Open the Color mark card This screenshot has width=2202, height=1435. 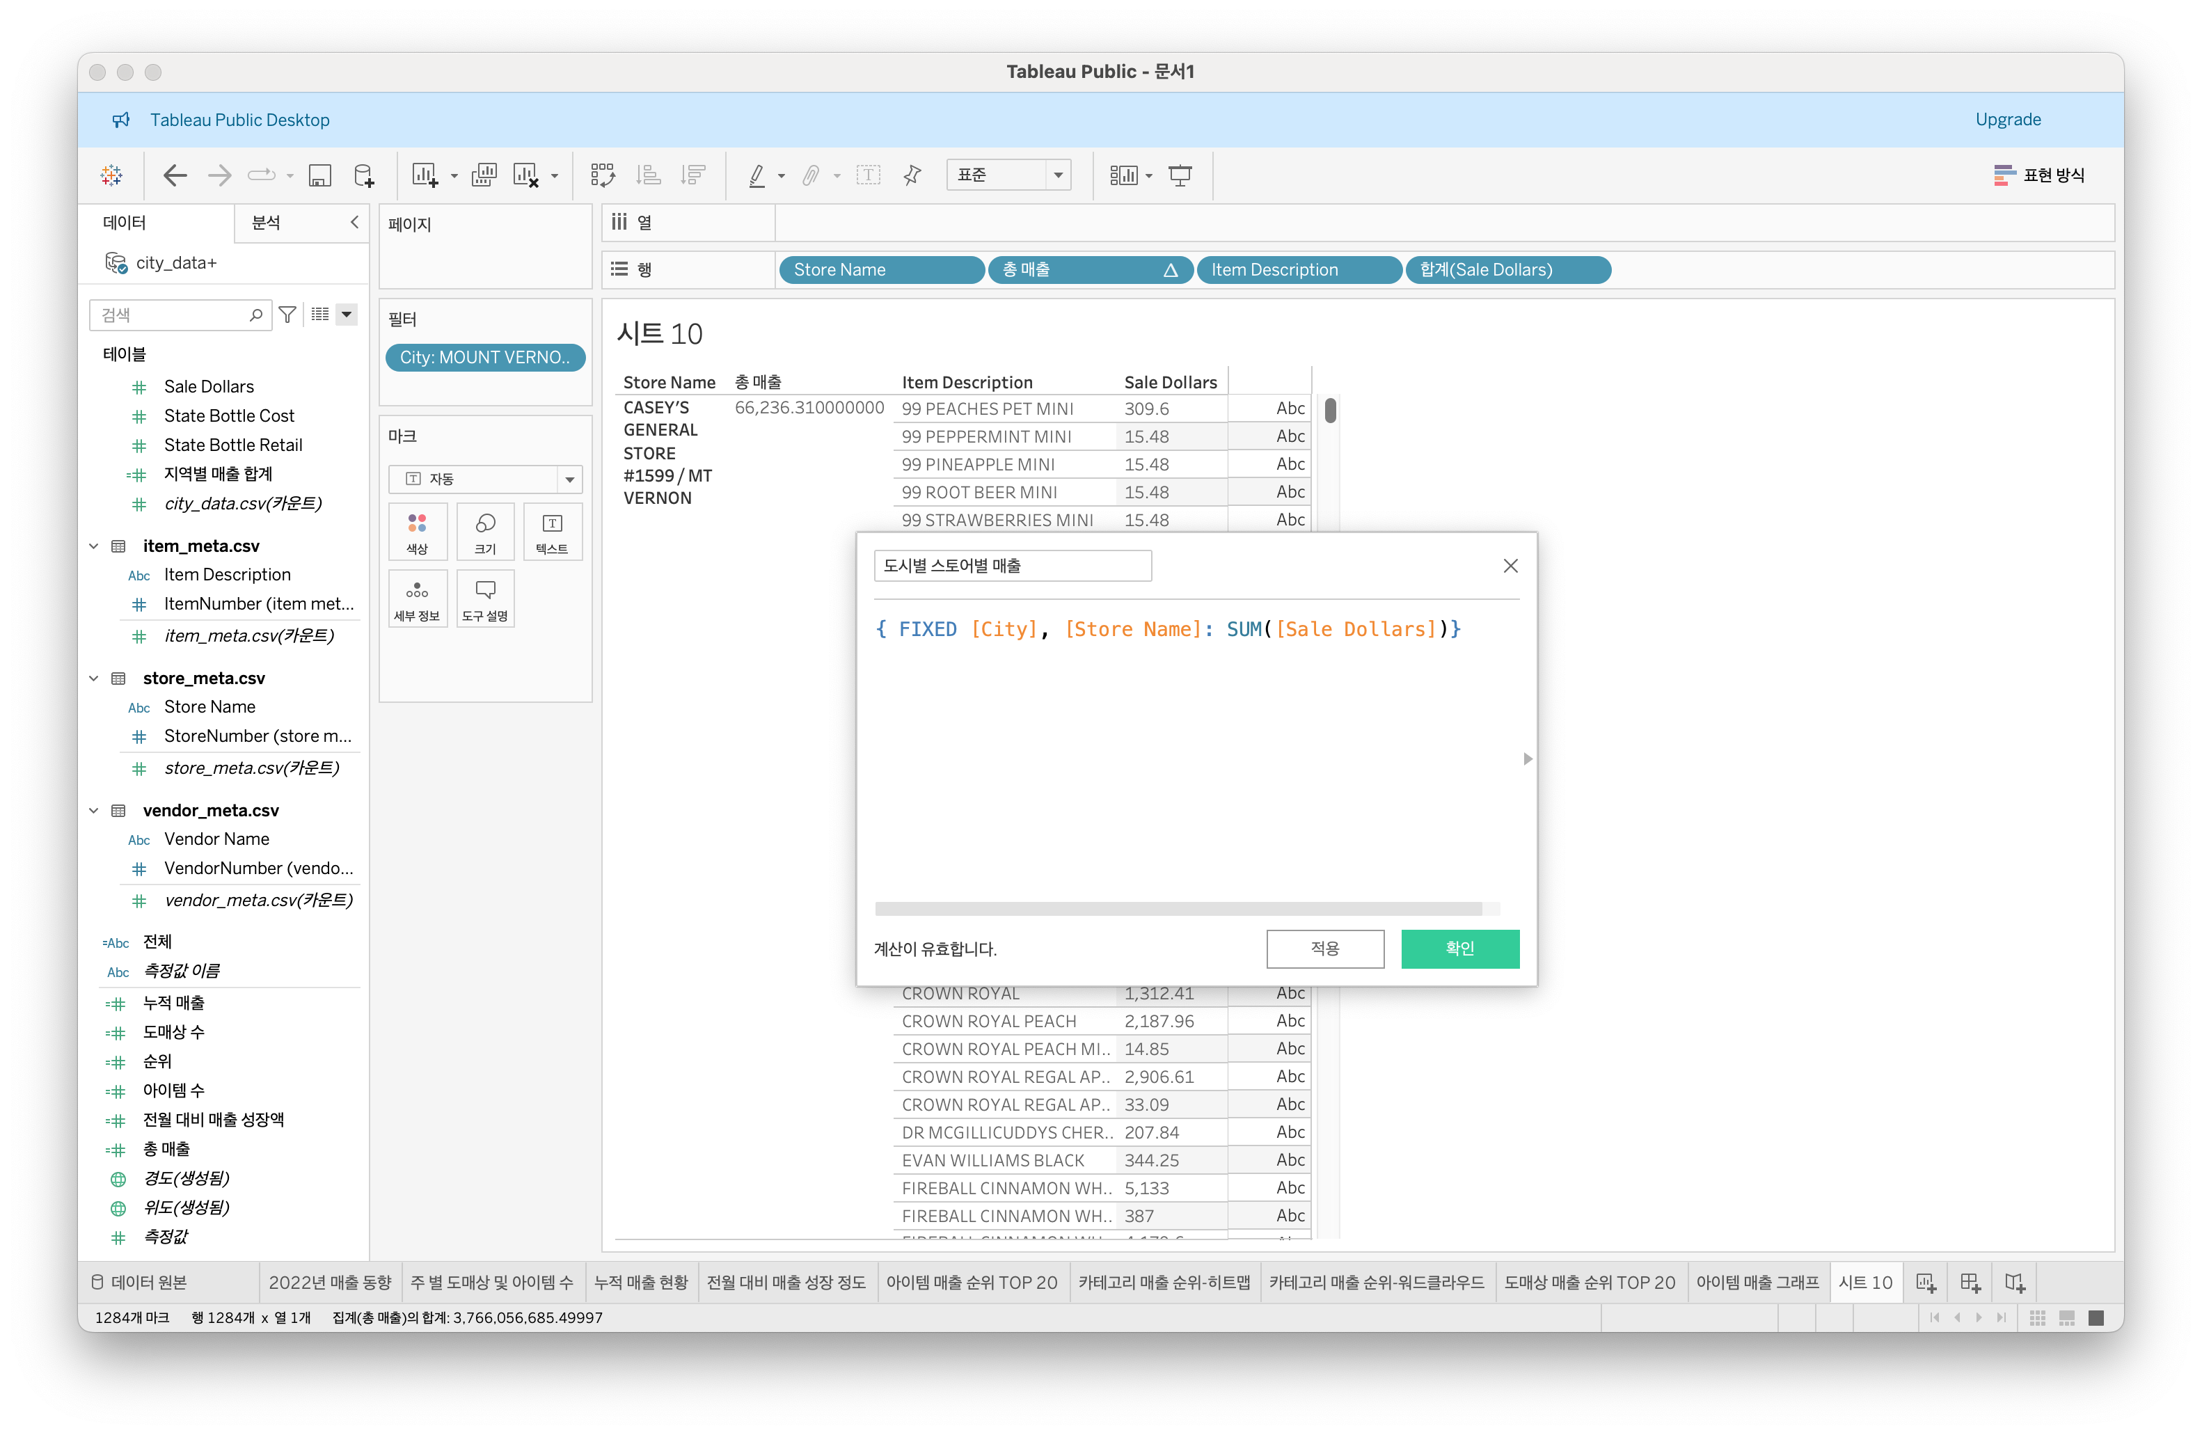418,532
